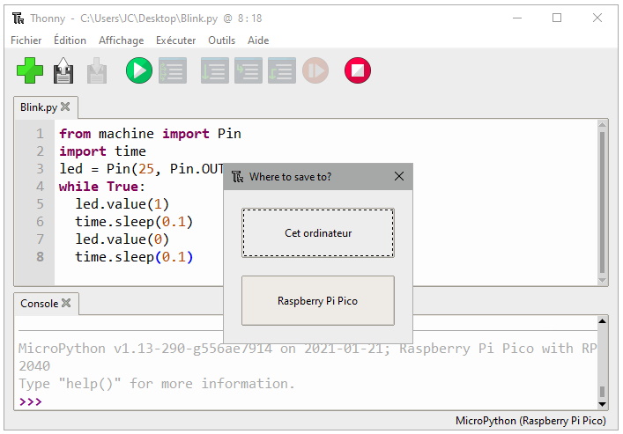
Task: Open a file with the load icon
Action: pos(63,70)
